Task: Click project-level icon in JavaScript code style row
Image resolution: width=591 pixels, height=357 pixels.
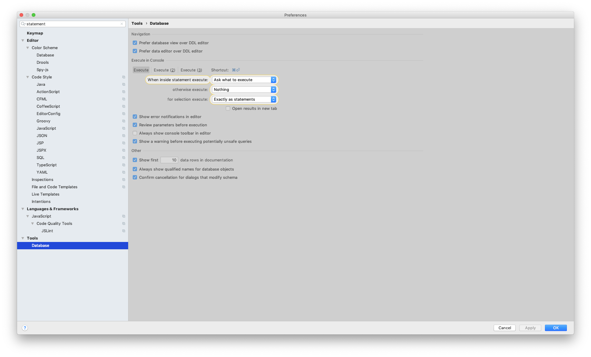Action: click(x=124, y=128)
